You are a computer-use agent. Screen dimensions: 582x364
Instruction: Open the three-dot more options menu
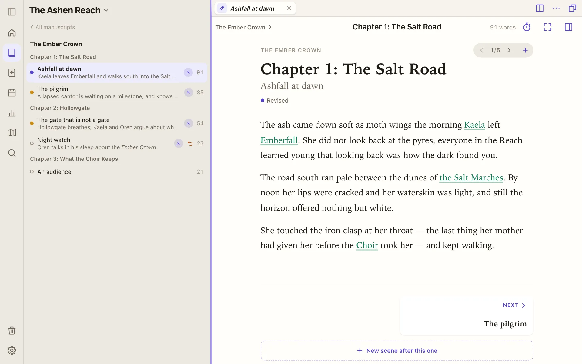pos(556,8)
